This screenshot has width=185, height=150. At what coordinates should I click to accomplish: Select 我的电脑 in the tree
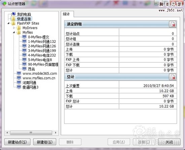(24, 14)
